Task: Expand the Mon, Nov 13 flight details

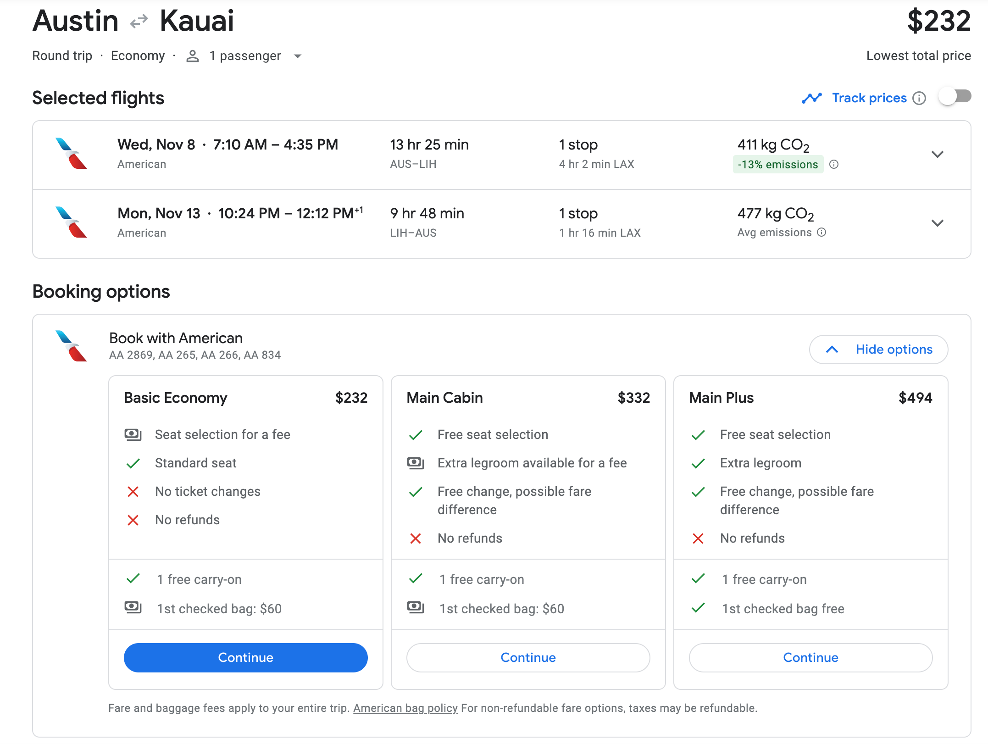Action: click(x=937, y=223)
